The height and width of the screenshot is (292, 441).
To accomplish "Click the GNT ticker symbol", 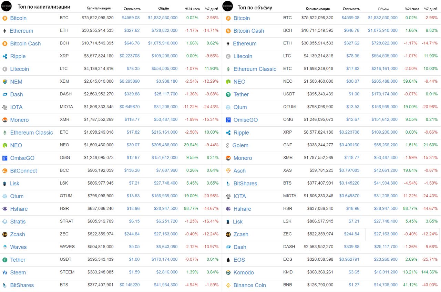I will [x=288, y=145].
